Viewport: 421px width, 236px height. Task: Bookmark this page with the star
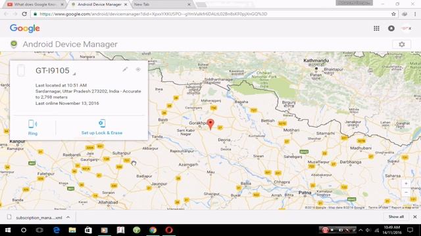[393, 14]
